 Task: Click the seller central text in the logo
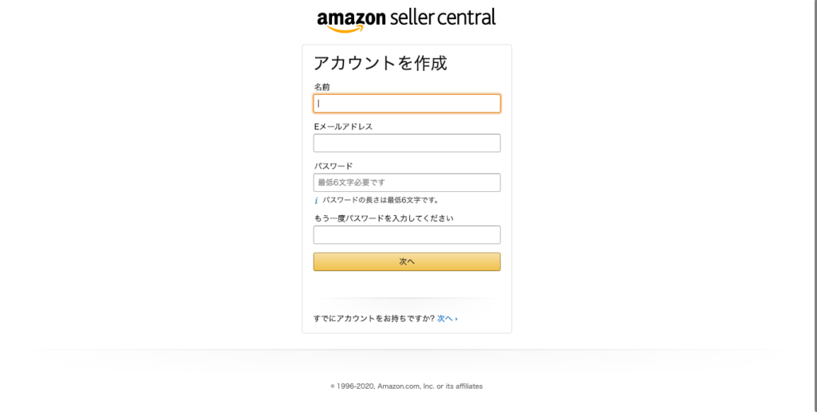(443, 18)
